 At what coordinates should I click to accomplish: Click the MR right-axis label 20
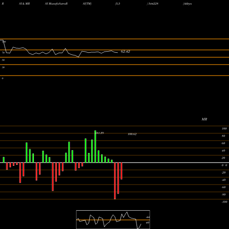click(224, 158)
